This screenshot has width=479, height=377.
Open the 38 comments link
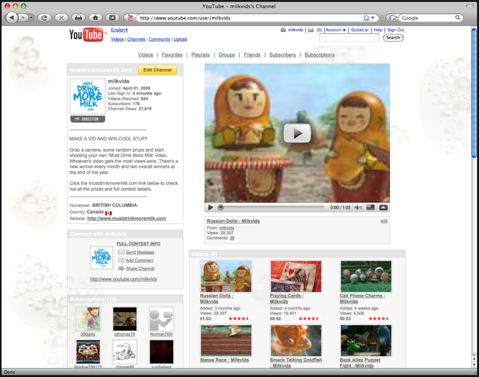point(232,238)
